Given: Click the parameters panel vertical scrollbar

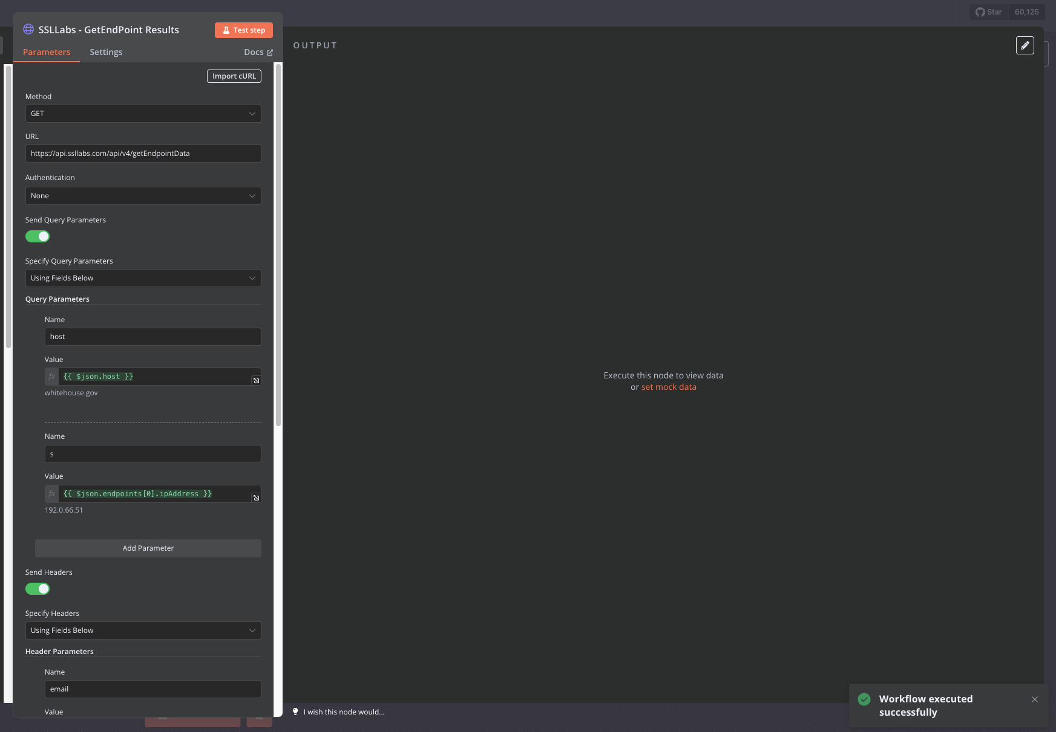Looking at the screenshot, I should pyautogui.click(x=278, y=245).
